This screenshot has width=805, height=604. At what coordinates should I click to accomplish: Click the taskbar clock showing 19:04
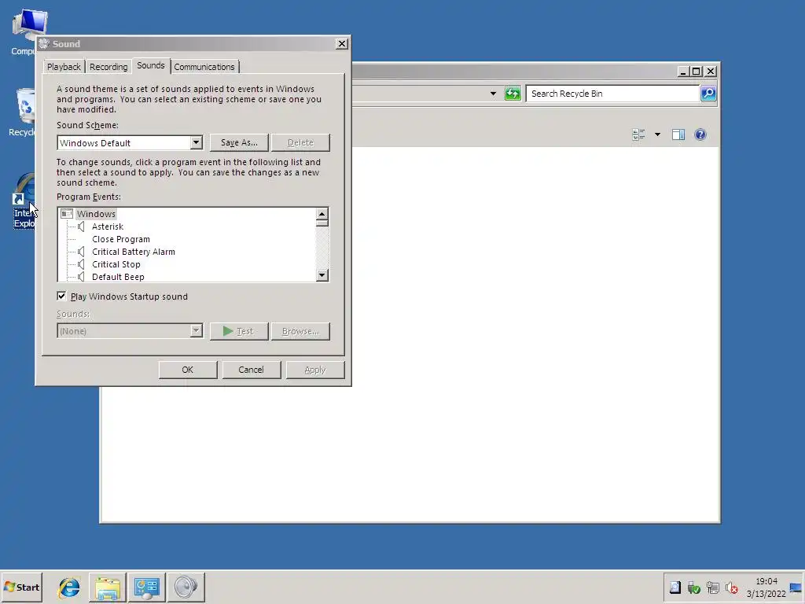(x=766, y=587)
